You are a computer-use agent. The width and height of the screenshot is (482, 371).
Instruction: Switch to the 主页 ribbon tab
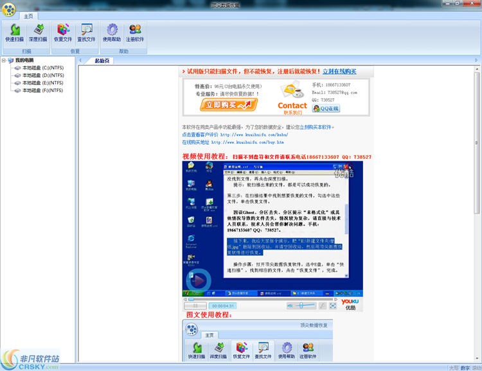tap(28, 16)
